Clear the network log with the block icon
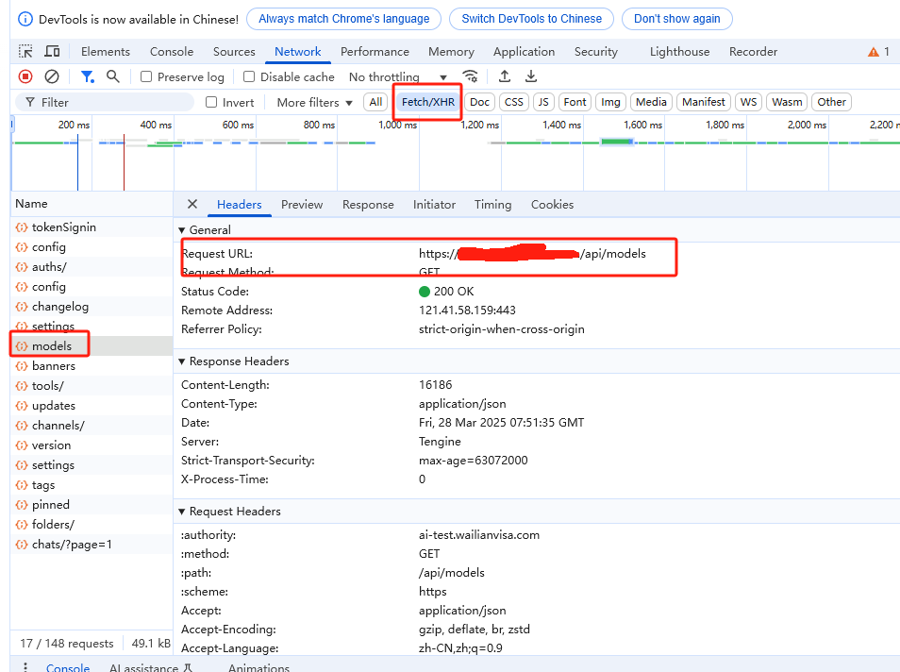This screenshot has height=672, width=900. coord(52,76)
